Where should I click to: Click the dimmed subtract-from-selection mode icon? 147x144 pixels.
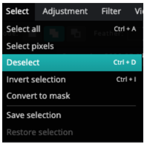76,33
